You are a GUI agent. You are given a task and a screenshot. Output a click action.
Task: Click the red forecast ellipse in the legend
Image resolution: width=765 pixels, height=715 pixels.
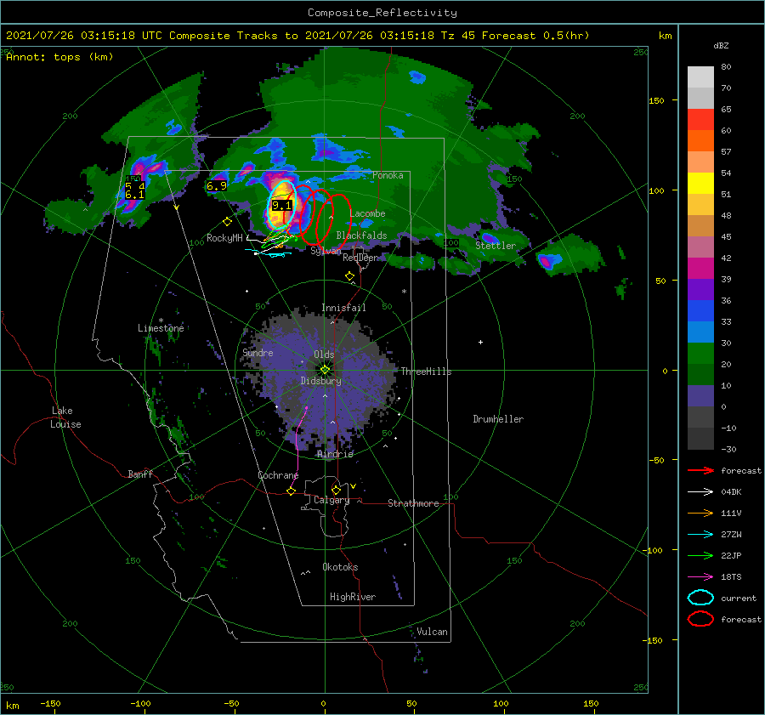(700, 619)
